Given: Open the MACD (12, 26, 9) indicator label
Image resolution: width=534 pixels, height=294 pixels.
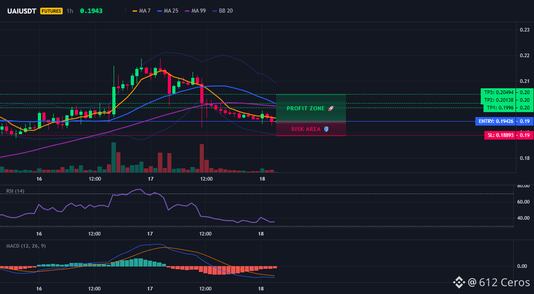Looking at the screenshot, I should point(26,246).
